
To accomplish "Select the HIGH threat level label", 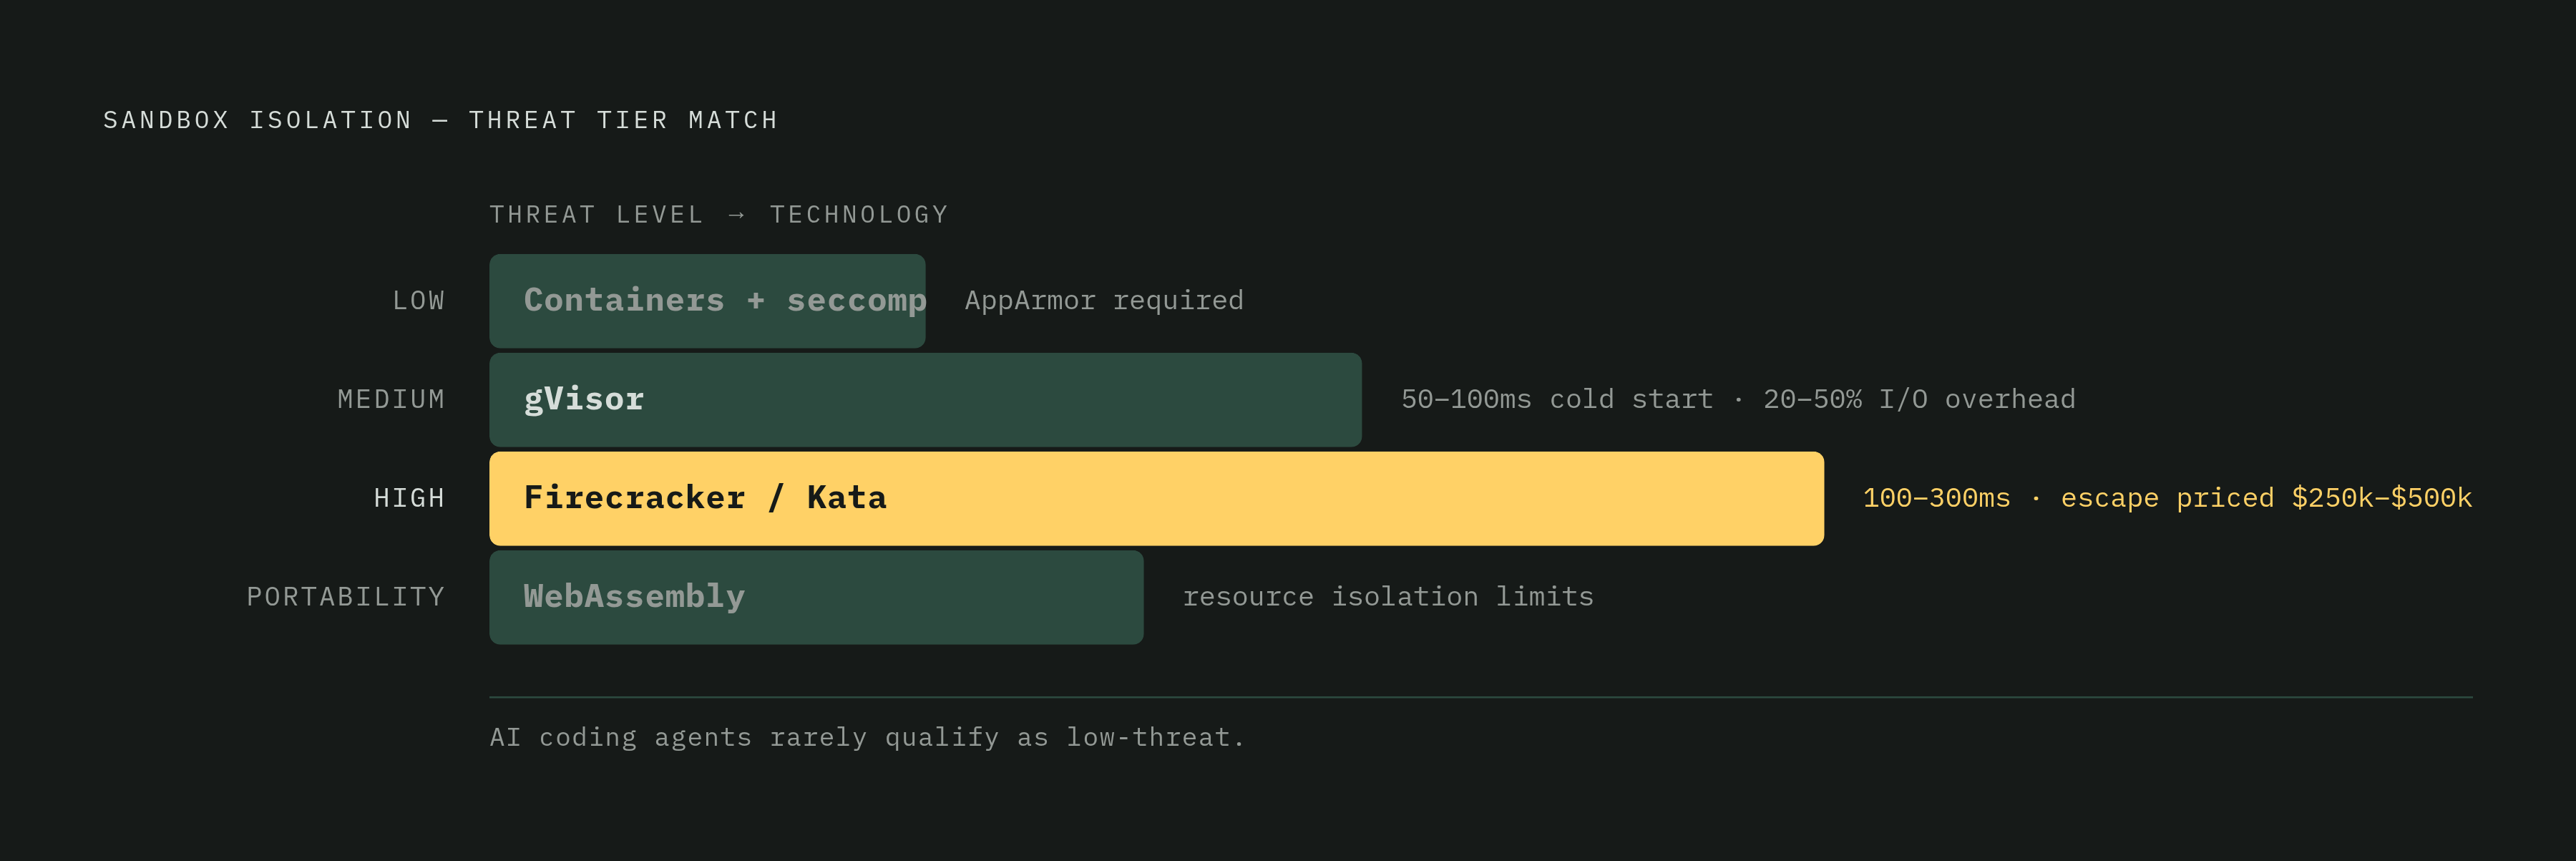I will (409, 498).
